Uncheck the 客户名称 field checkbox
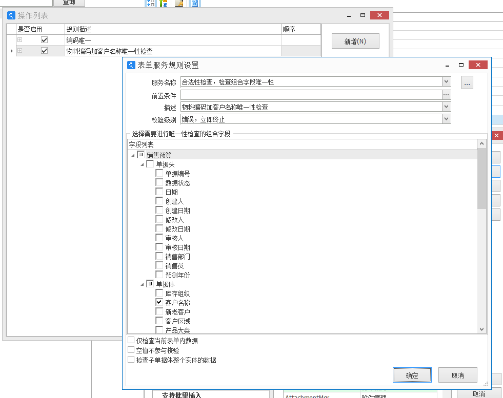503x398 pixels. (159, 302)
